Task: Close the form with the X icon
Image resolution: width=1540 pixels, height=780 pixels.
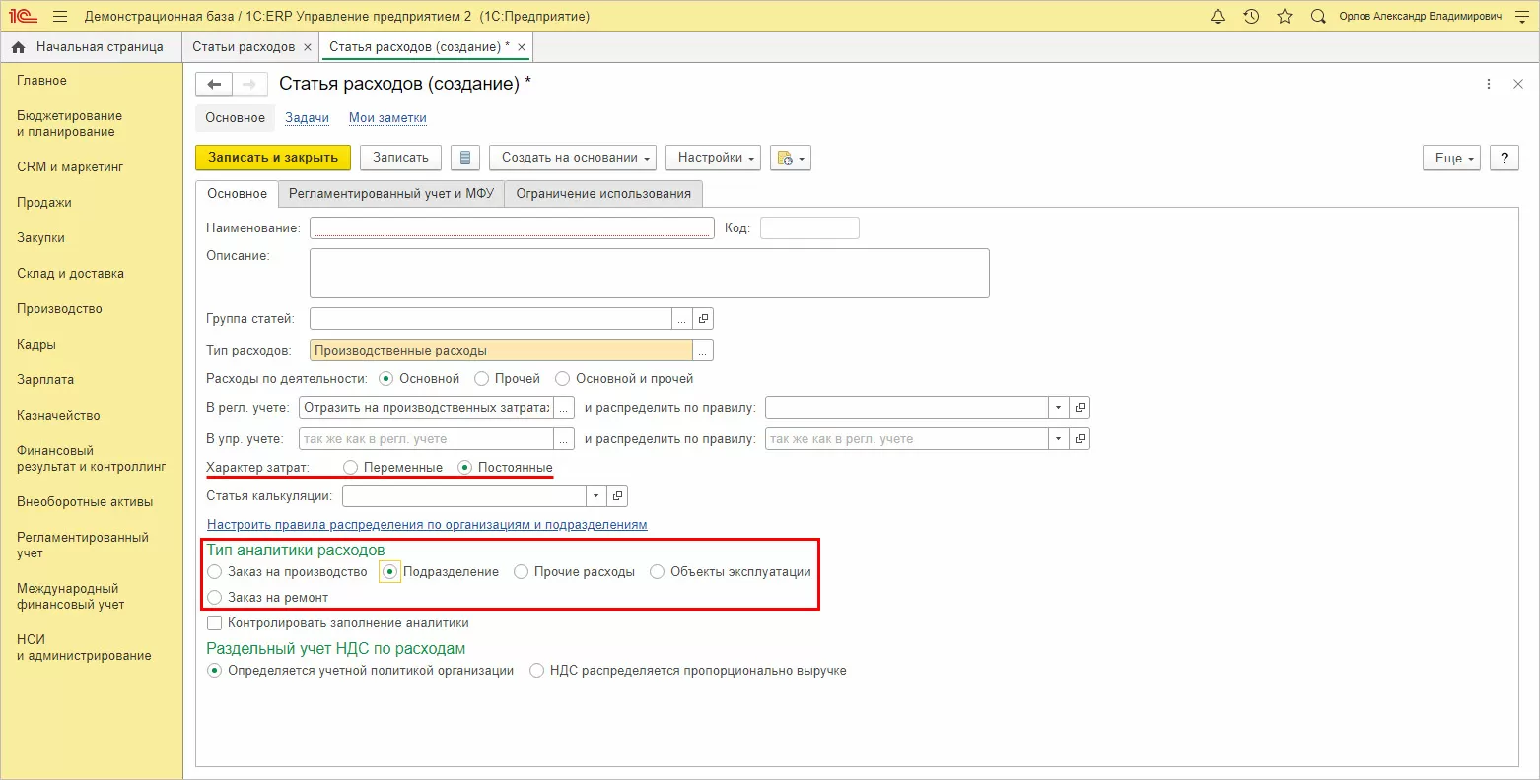Action: click(1518, 85)
